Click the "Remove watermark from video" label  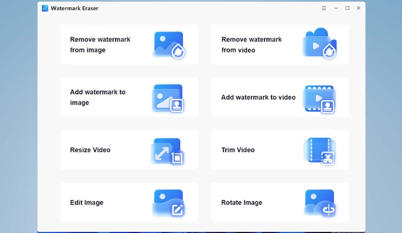(251, 45)
